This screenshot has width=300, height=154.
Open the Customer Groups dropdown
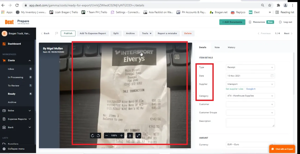pos(250,112)
